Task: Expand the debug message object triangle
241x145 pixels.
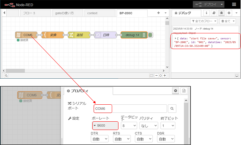Action: pos(176,38)
